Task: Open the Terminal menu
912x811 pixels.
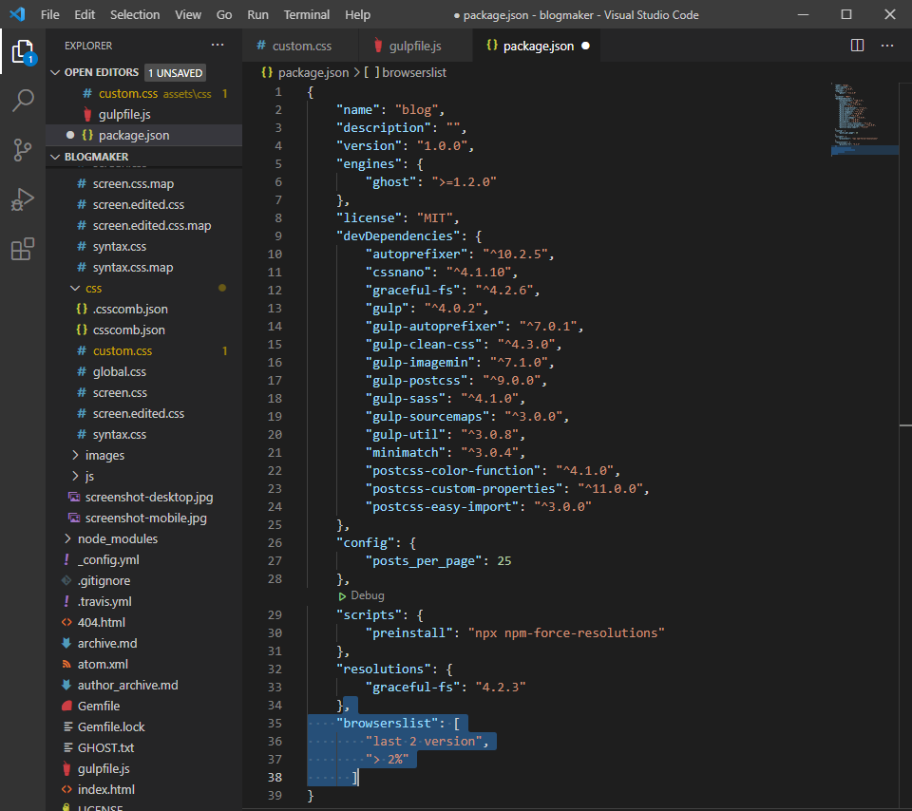Action: (x=307, y=14)
